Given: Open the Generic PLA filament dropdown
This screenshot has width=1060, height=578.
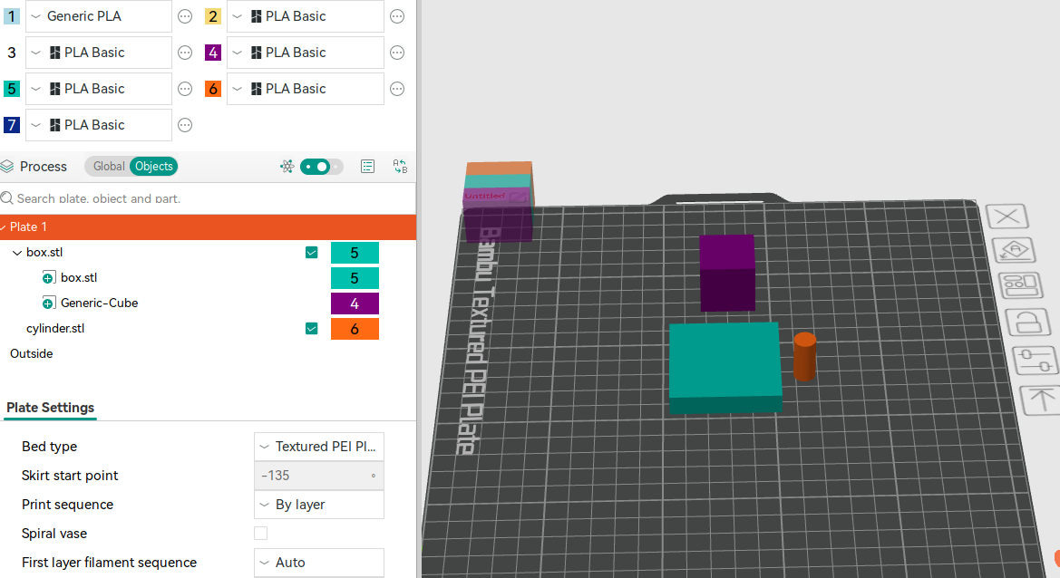Looking at the screenshot, I should coord(99,16).
